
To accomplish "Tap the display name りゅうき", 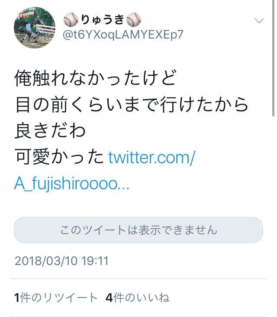I will [103, 19].
